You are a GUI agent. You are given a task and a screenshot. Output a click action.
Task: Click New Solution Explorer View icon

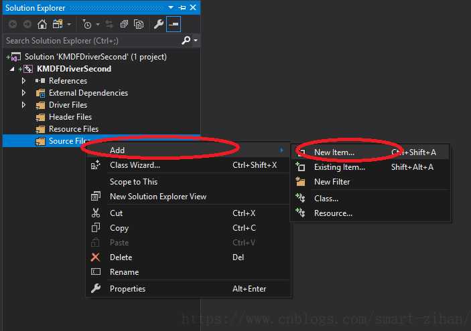(x=96, y=197)
